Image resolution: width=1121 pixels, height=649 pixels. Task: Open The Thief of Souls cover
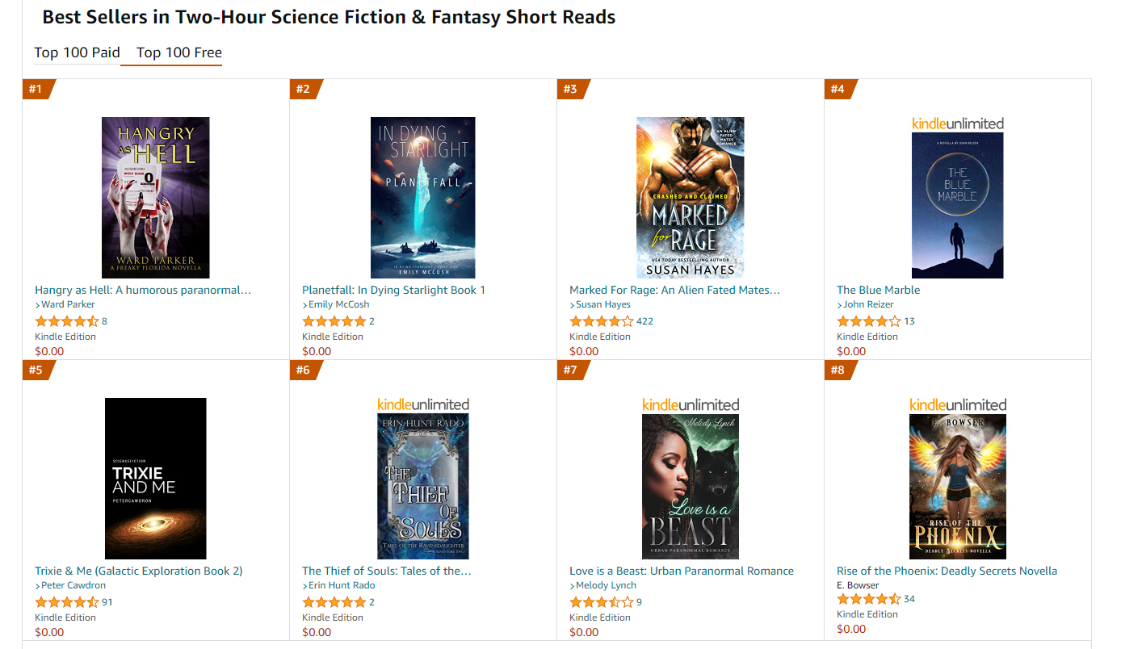tap(422, 486)
